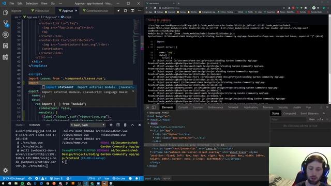Open the menu bar overflow ellipsis
The height and width of the screenshot is (186, 331).
(x=61, y=4)
